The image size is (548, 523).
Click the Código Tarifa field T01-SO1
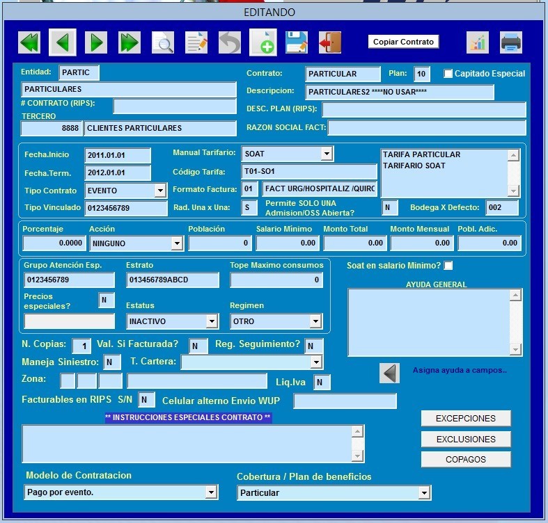(309, 171)
